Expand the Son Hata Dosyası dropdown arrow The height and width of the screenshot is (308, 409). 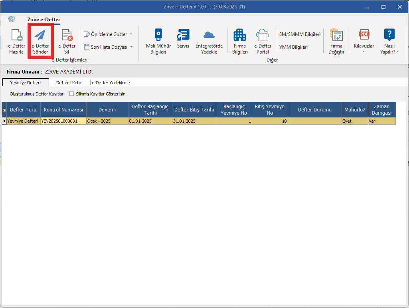pos(131,47)
